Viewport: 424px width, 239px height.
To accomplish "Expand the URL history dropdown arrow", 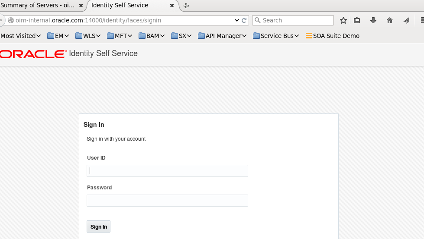I will (237, 20).
